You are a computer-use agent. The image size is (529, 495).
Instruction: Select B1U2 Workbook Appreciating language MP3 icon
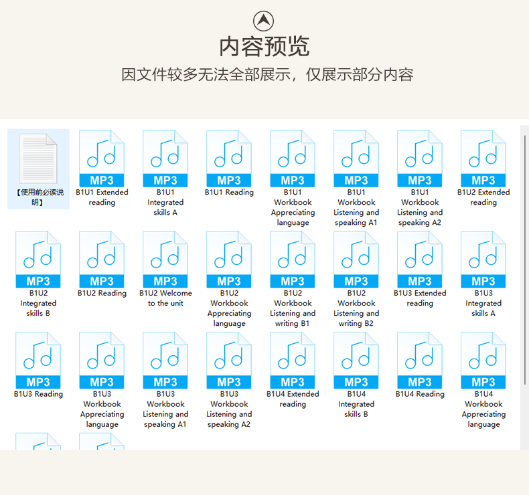229,260
